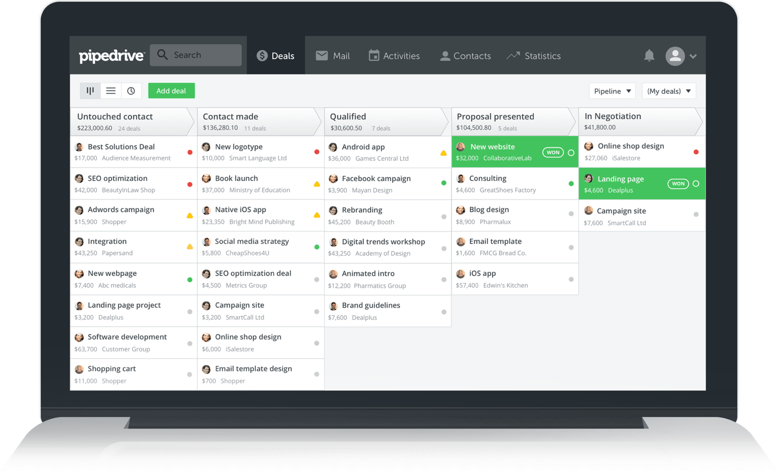The width and height of the screenshot is (778, 471).
Task: Click red overdue dot on Best Solutions Deal
Action: point(190,152)
